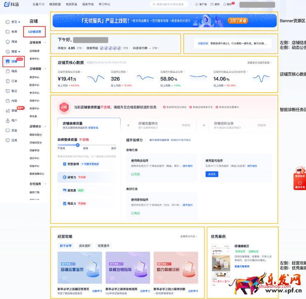
Task: Collapse 无忧服务 submenu group
Action: (45, 184)
